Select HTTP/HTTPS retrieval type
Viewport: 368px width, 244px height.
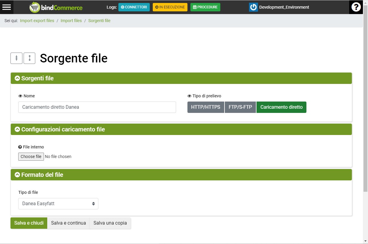[205, 107]
